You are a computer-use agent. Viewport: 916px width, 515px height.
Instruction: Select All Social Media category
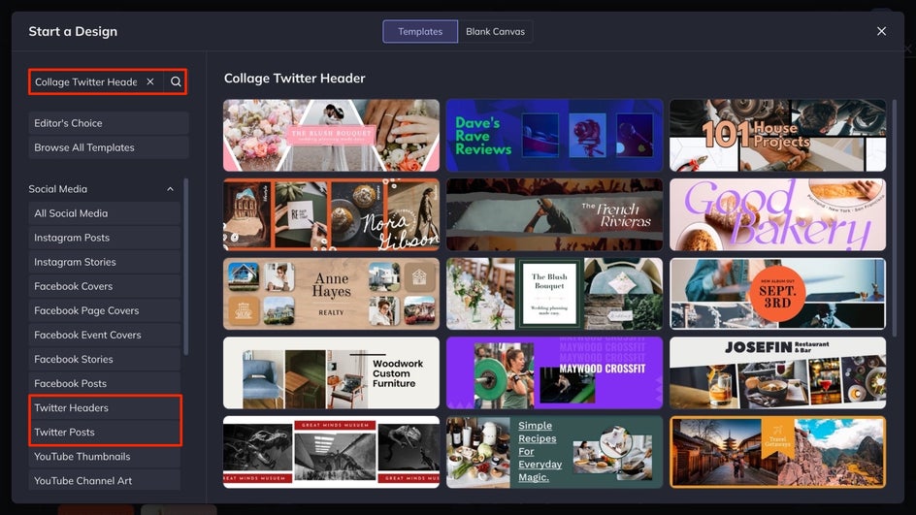pyautogui.click(x=105, y=213)
